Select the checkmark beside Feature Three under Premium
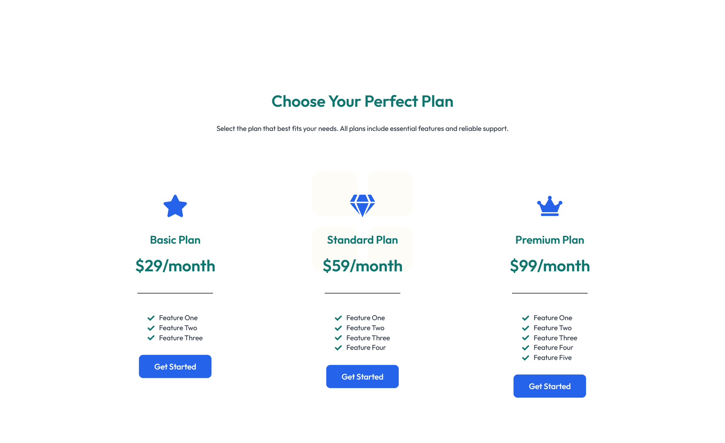The height and width of the screenshot is (443, 725). (526, 337)
